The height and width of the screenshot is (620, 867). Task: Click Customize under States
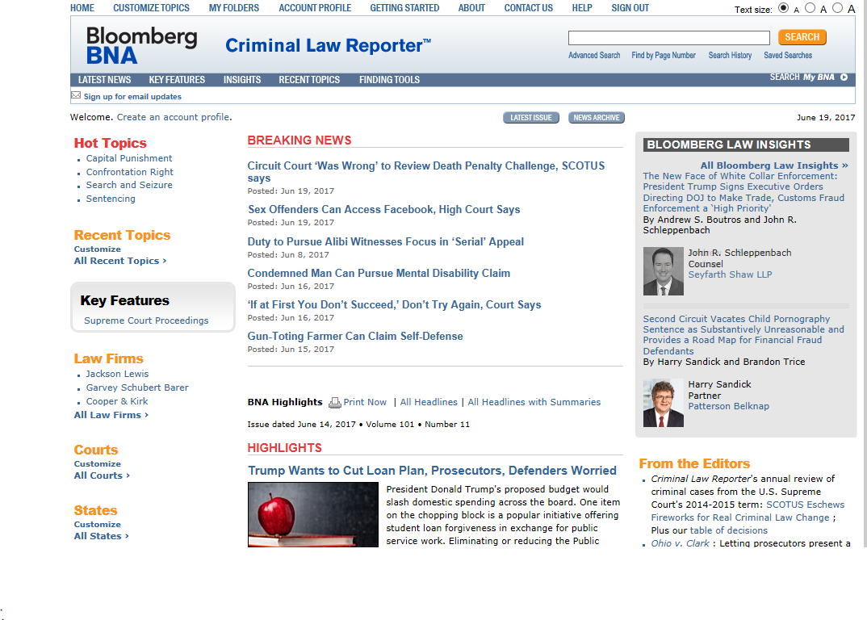point(98,524)
